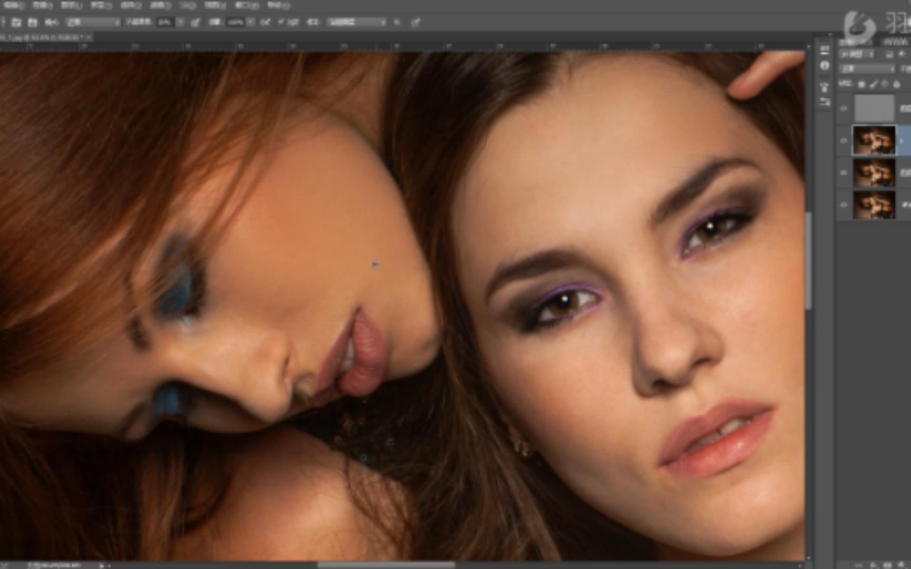Open the Type menu, fifth in menu bar
This screenshot has width=911, height=569.
click(x=131, y=5)
